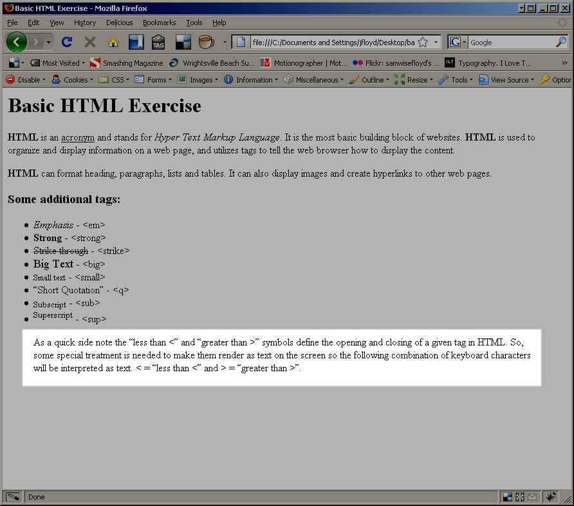
Task: Show more bookmarks with the chevron
Action: pyautogui.click(x=564, y=63)
